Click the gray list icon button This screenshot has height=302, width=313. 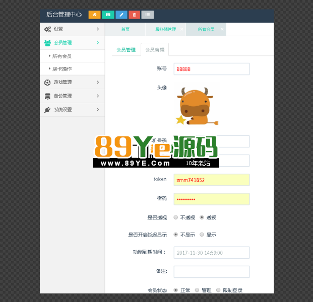(148, 15)
